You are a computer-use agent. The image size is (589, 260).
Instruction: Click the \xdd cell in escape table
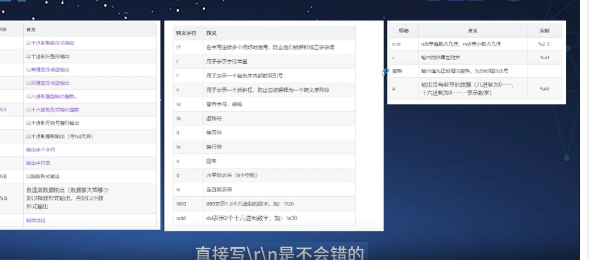pyautogui.click(x=188, y=218)
